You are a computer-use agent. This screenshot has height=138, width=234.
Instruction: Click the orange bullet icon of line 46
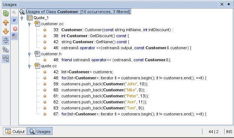(45, 48)
